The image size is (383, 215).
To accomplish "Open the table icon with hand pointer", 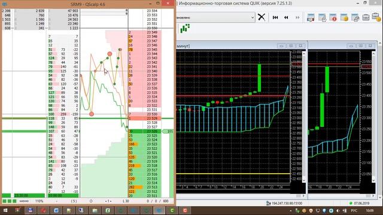I will pos(322,17).
